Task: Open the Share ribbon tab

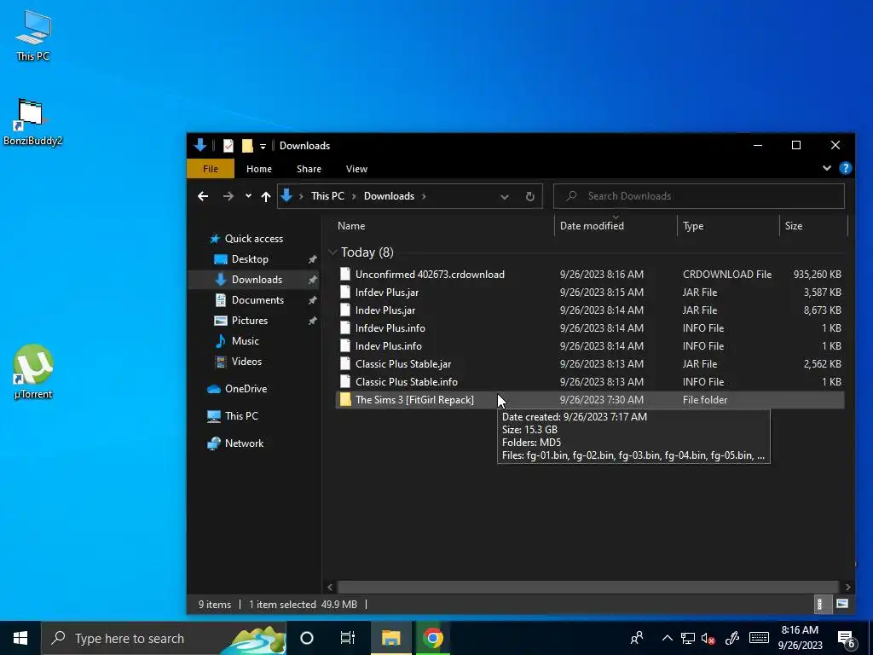Action: pos(309,169)
